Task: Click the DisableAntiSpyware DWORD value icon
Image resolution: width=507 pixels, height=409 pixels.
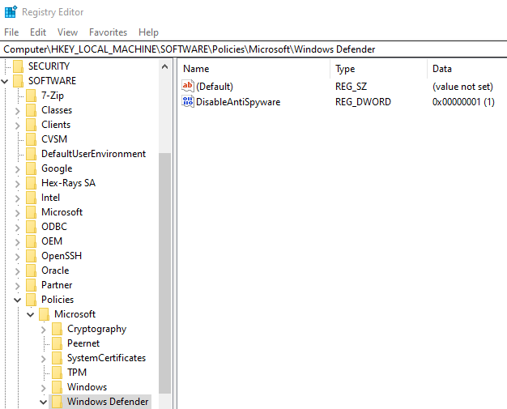Action: (189, 102)
